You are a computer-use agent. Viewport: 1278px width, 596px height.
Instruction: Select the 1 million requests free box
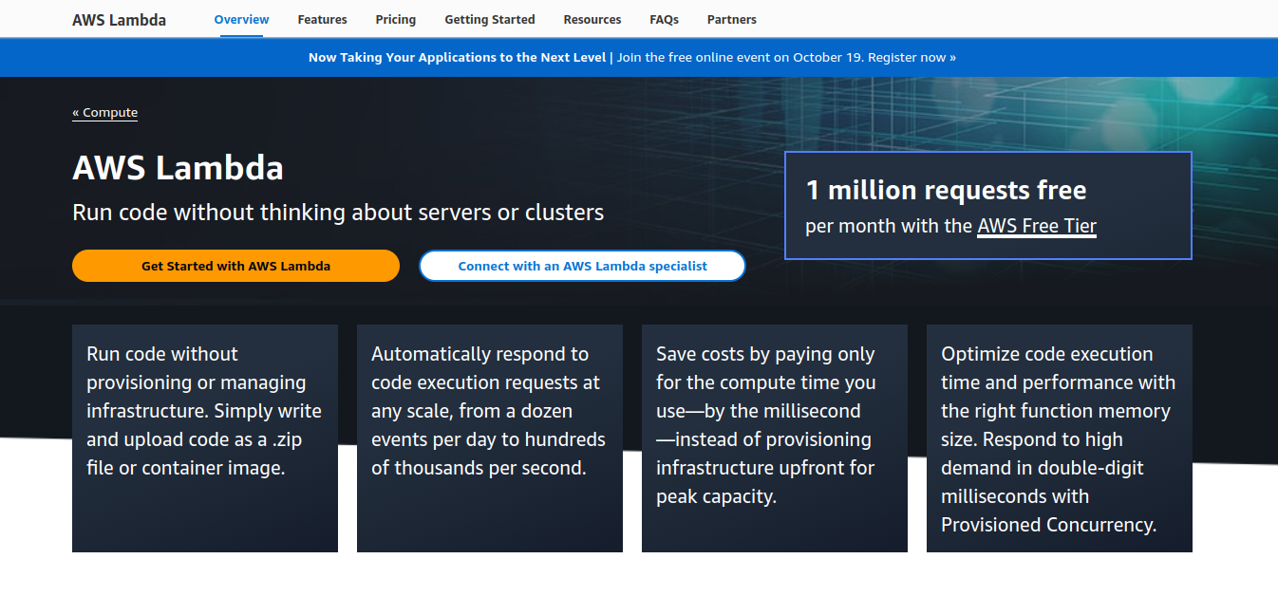pyautogui.click(x=987, y=205)
